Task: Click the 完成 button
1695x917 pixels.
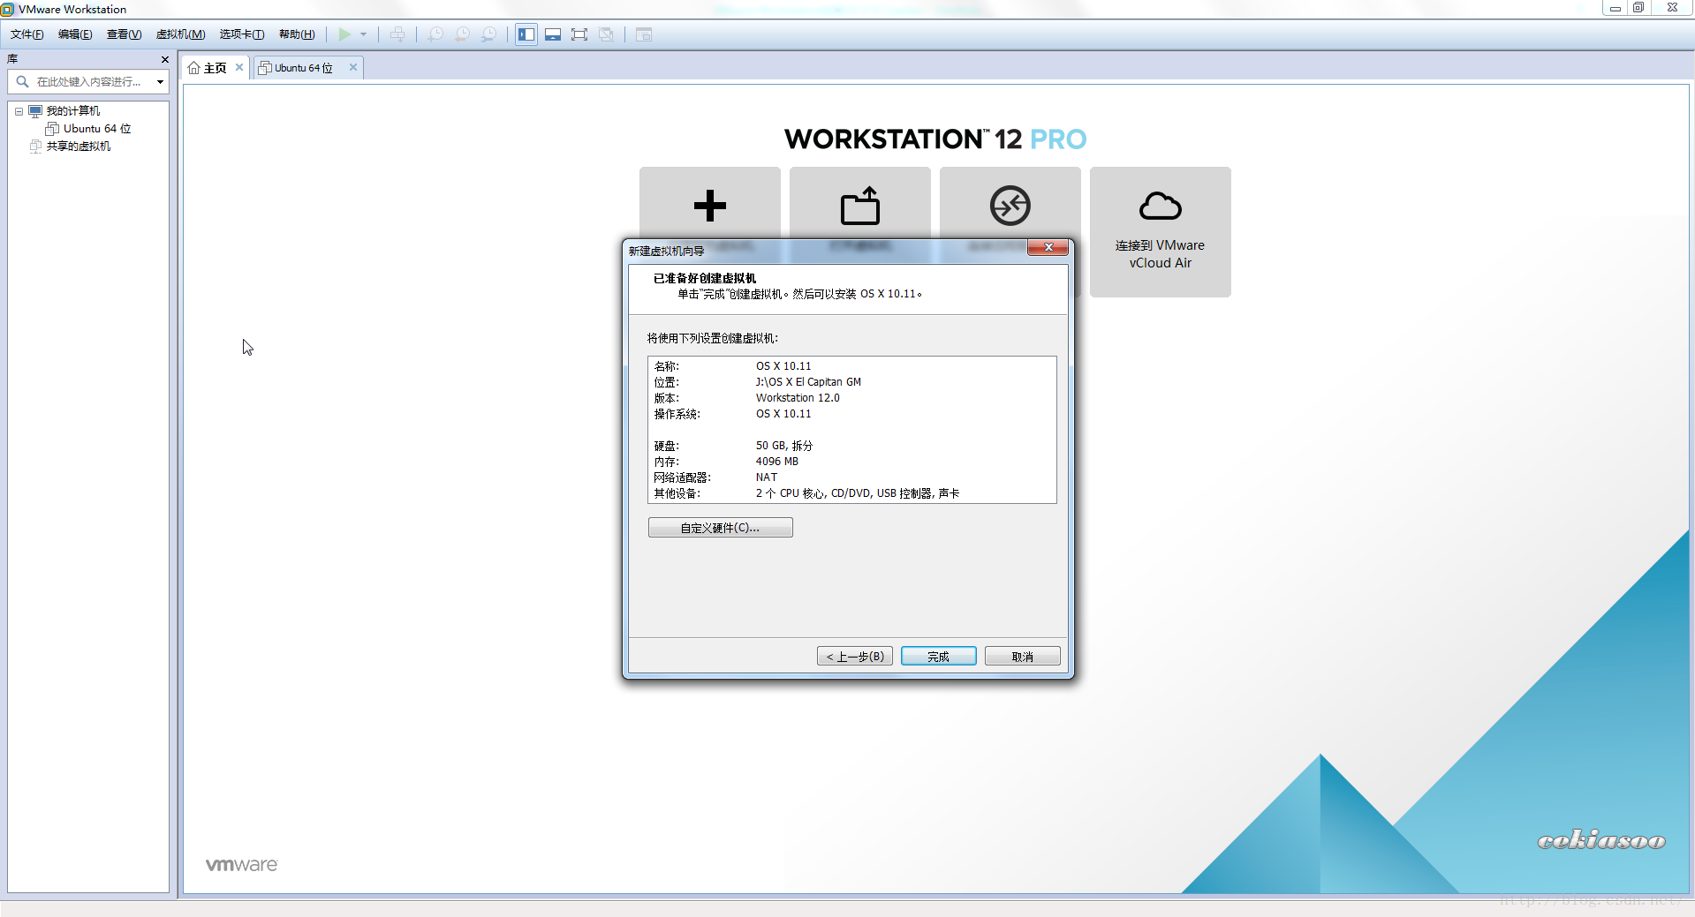Action: (938, 657)
